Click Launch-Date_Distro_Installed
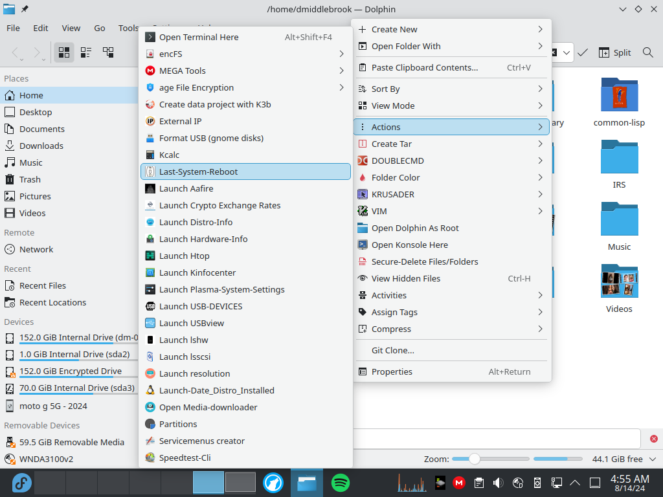 point(245,390)
